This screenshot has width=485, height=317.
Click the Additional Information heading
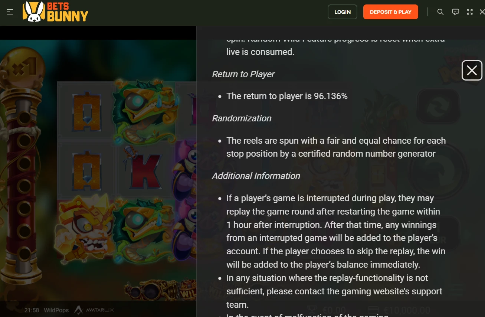point(256,176)
